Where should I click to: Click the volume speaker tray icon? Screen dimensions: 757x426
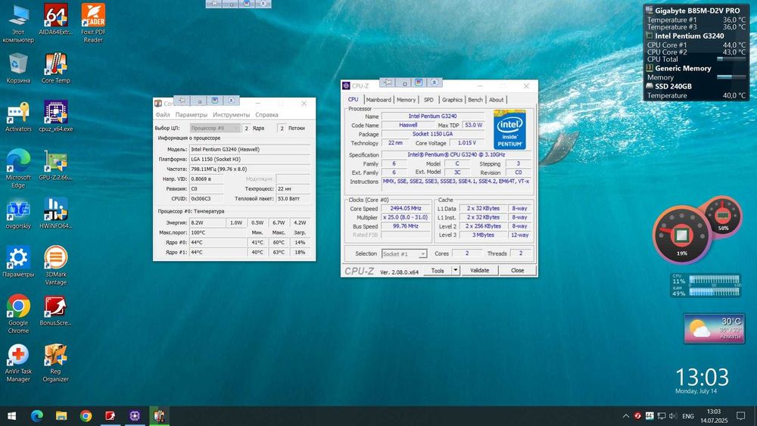coord(673,416)
